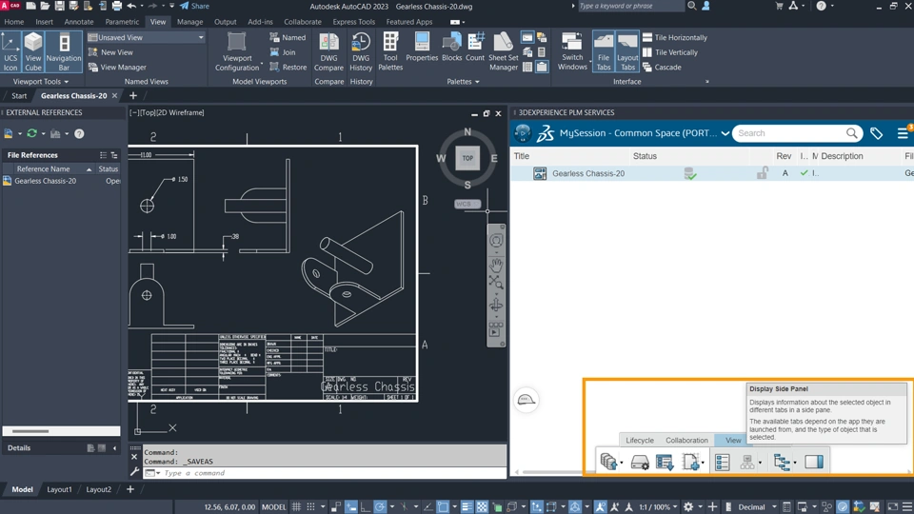Viewport: 914px width, 514px height.
Task: Switch to Layout1 tab
Action: 59,489
